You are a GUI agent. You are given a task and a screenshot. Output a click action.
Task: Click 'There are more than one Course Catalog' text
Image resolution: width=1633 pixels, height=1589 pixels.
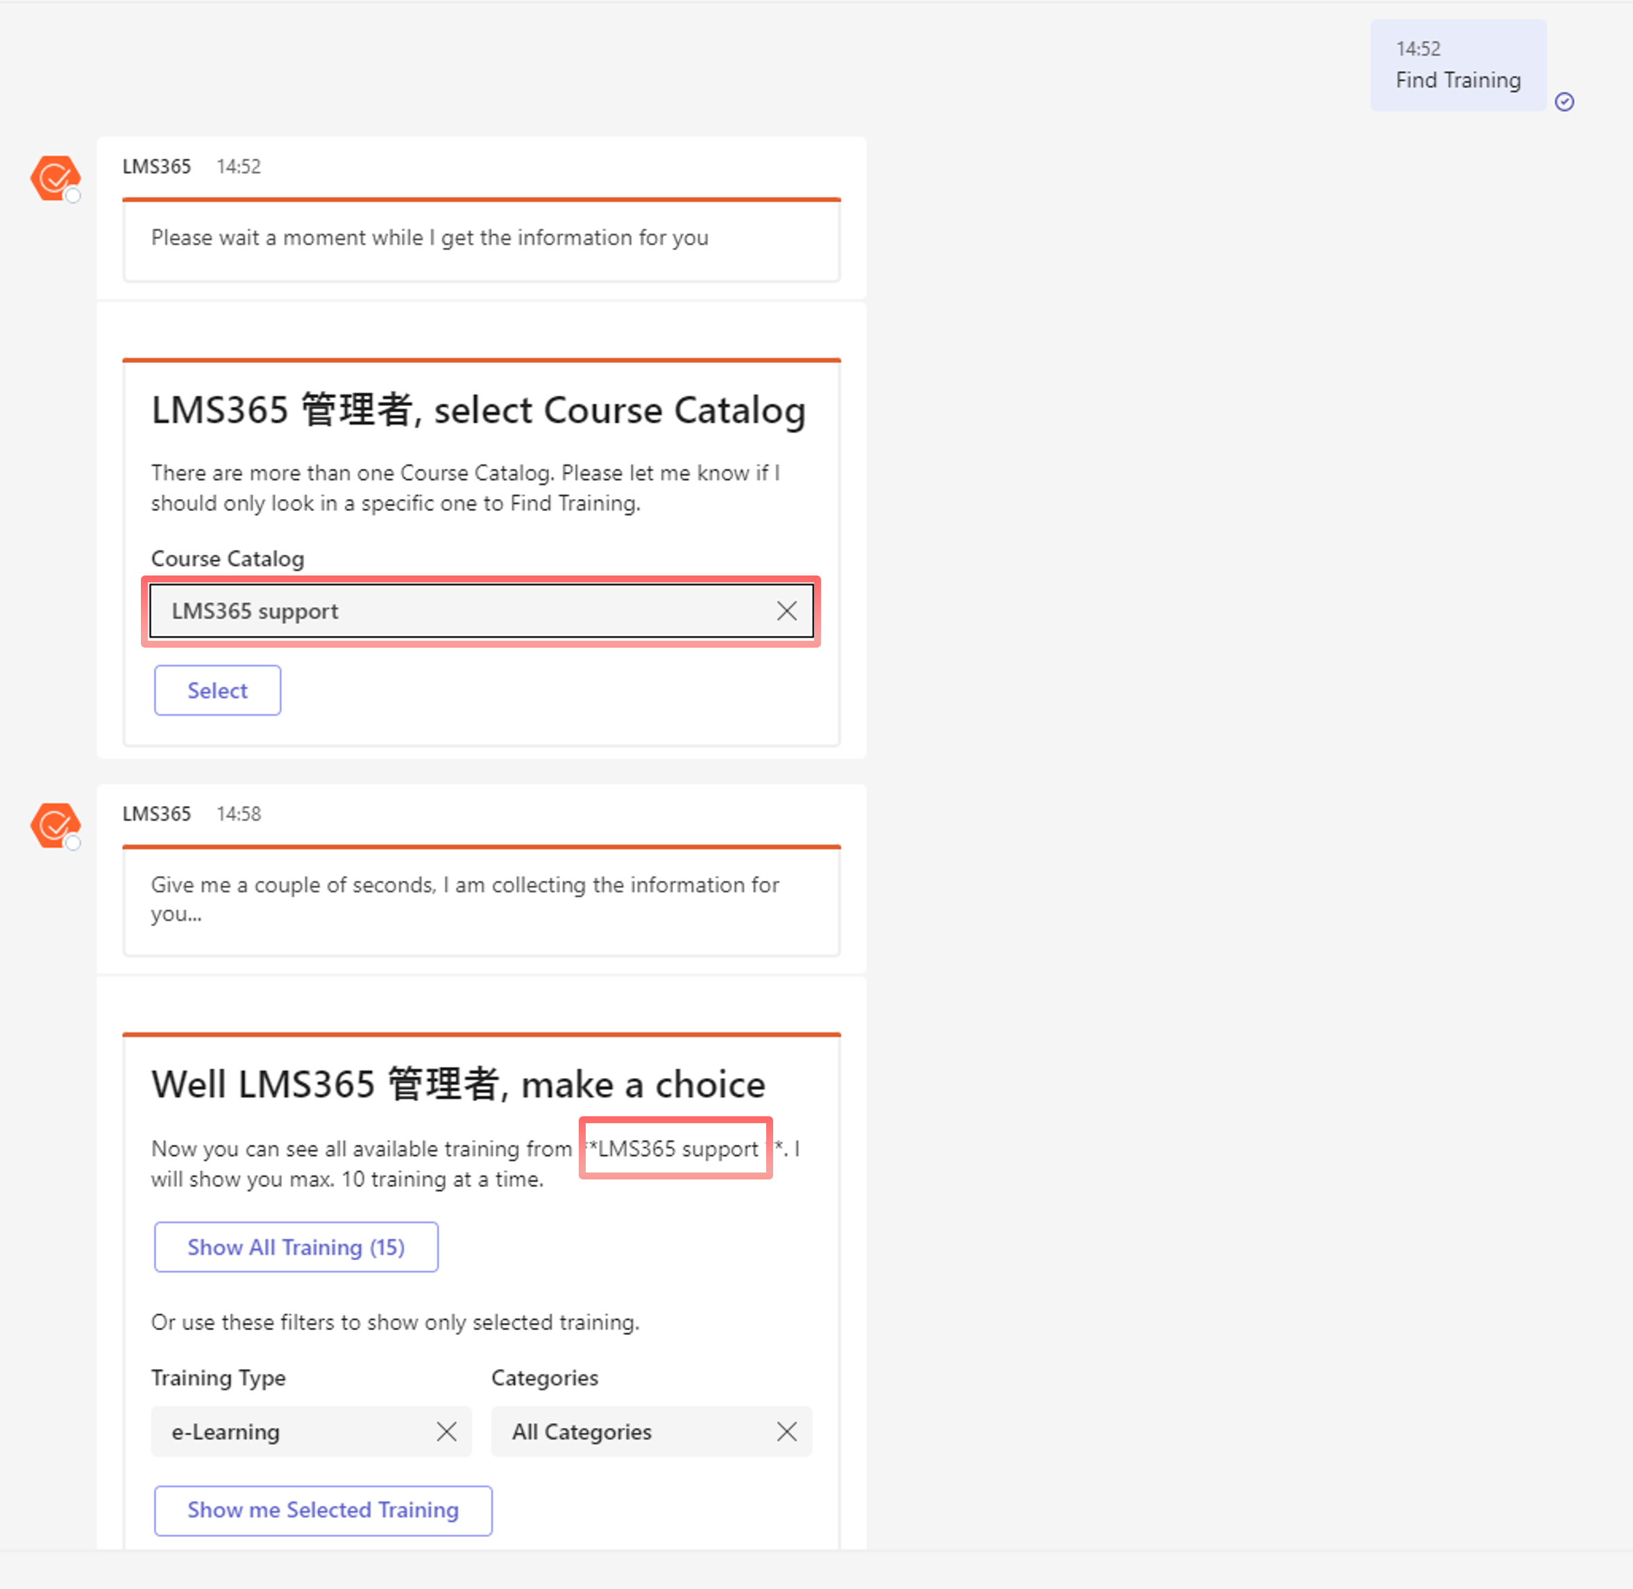(466, 488)
